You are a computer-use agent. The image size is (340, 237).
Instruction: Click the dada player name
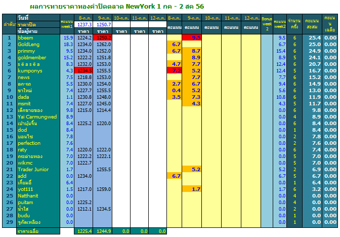pos(38,97)
